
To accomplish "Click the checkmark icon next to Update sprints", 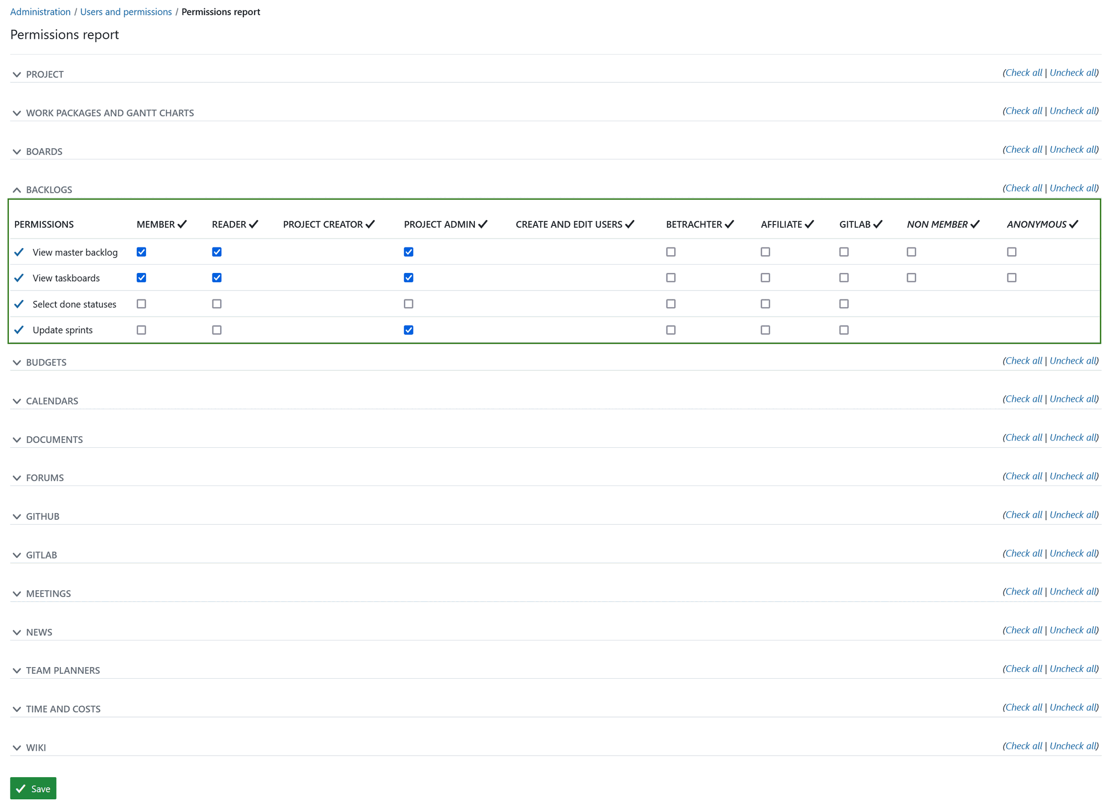I will click(19, 329).
